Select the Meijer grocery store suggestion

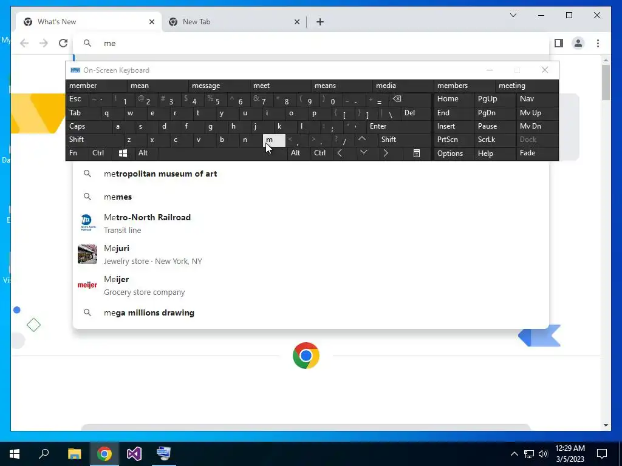[x=311, y=285]
